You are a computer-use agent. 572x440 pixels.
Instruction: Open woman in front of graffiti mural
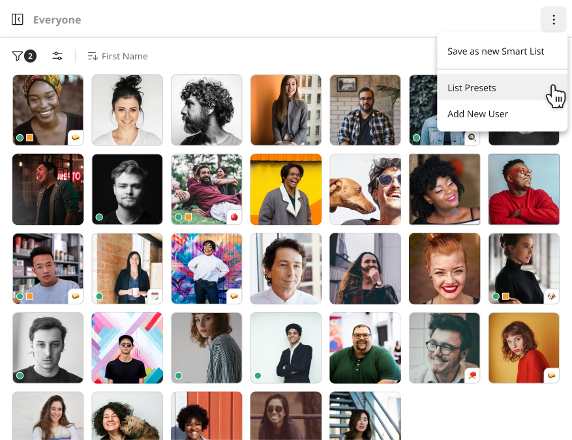pos(207,269)
